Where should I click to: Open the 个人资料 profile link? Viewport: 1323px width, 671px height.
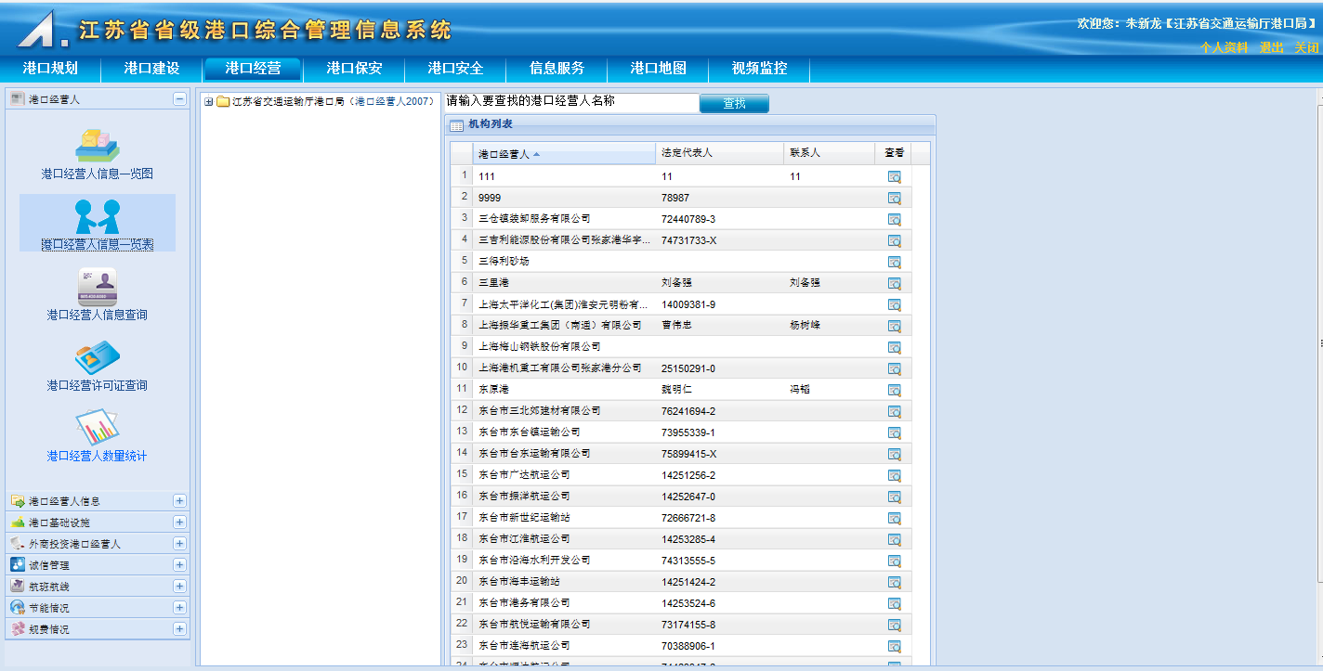point(1223,48)
